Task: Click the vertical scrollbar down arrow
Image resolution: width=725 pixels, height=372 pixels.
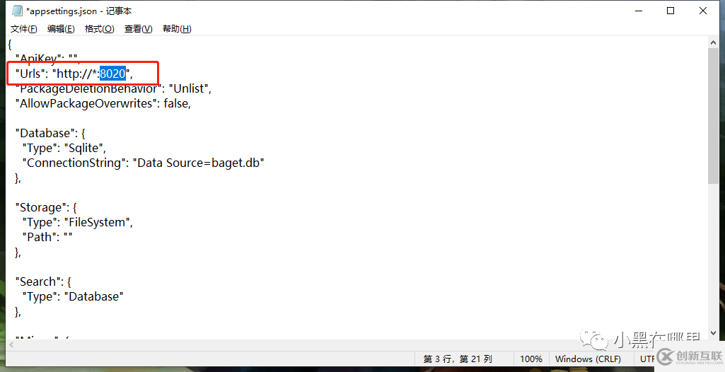Action: pyautogui.click(x=712, y=333)
